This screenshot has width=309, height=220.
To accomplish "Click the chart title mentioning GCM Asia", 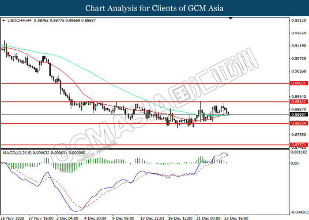I will (154, 8).
